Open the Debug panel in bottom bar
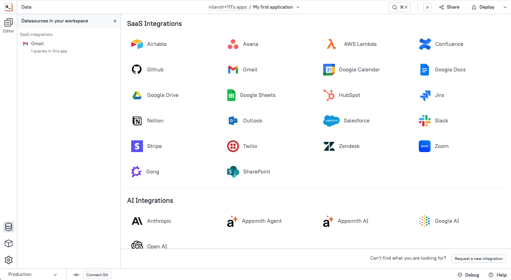The image size is (511, 280). click(x=468, y=275)
